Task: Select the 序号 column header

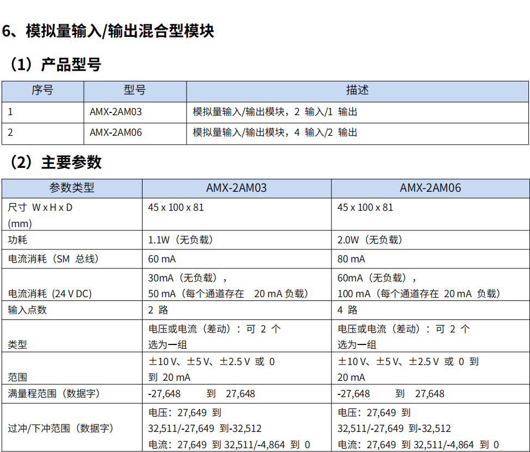Action: click(x=42, y=91)
